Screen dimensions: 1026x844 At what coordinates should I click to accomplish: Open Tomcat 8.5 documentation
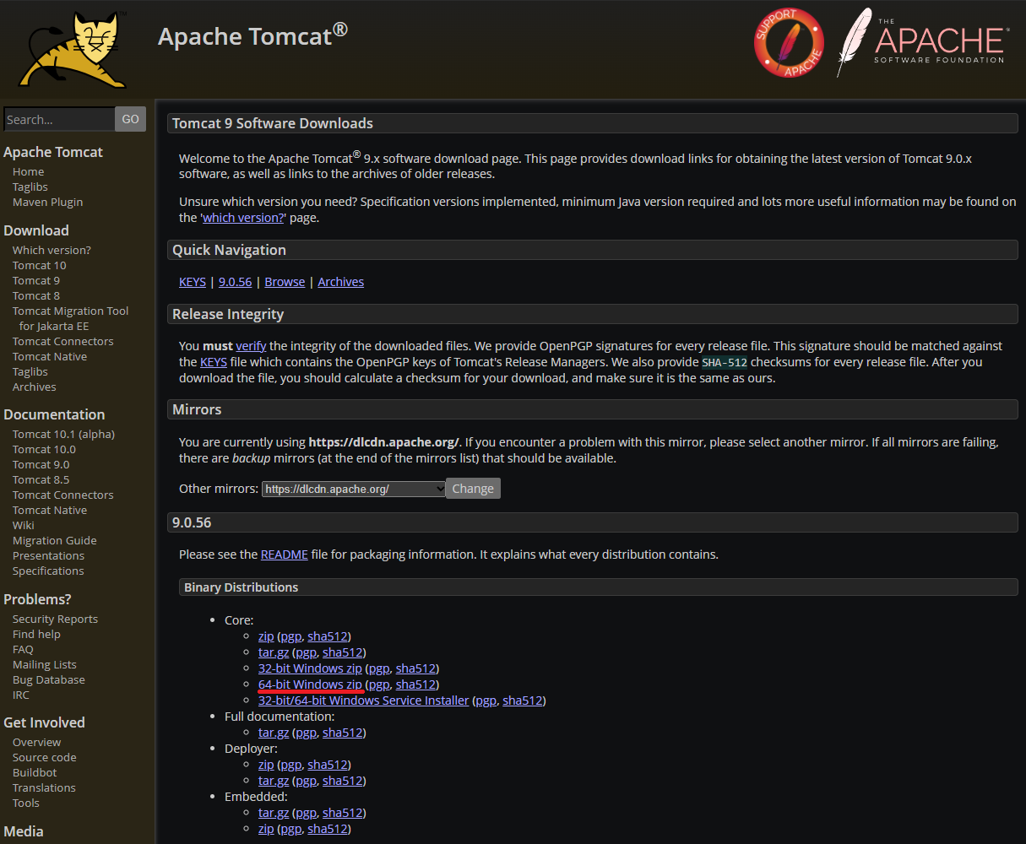click(x=41, y=479)
